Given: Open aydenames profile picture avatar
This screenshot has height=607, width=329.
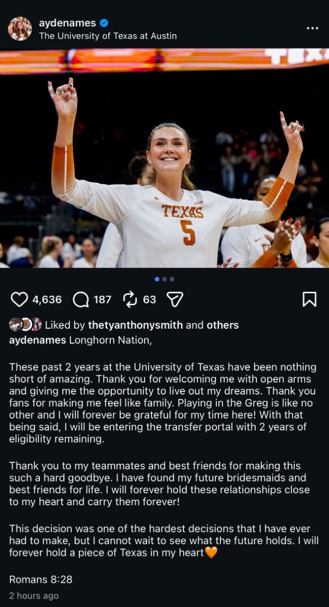Looking at the screenshot, I should (x=20, y=29).
